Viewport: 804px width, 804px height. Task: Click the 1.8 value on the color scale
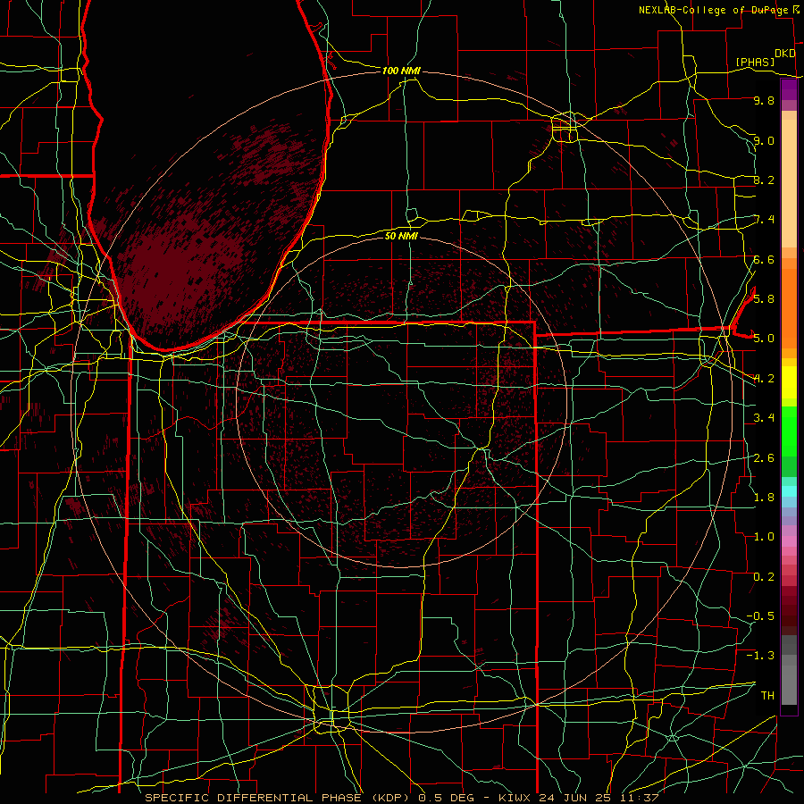click(764, 498)
